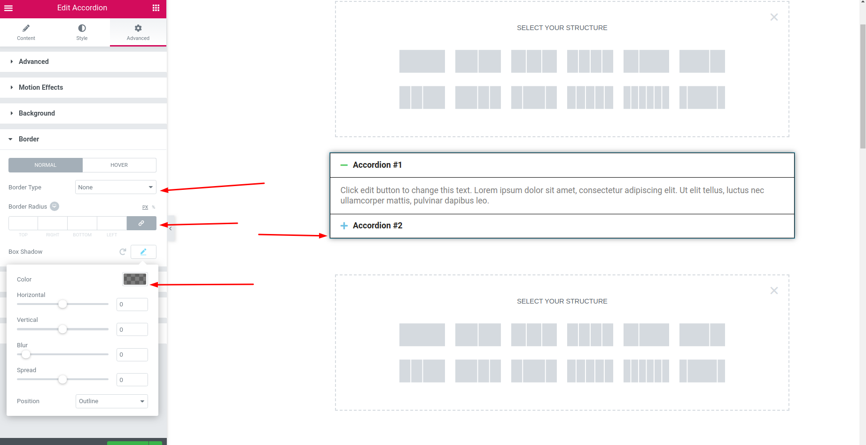Focus the Border Radius LEFT input
The height and width of the screenshot is (445, 866).
112,223
